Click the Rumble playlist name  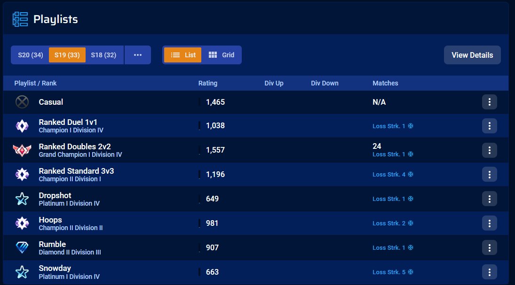point(52,244)
